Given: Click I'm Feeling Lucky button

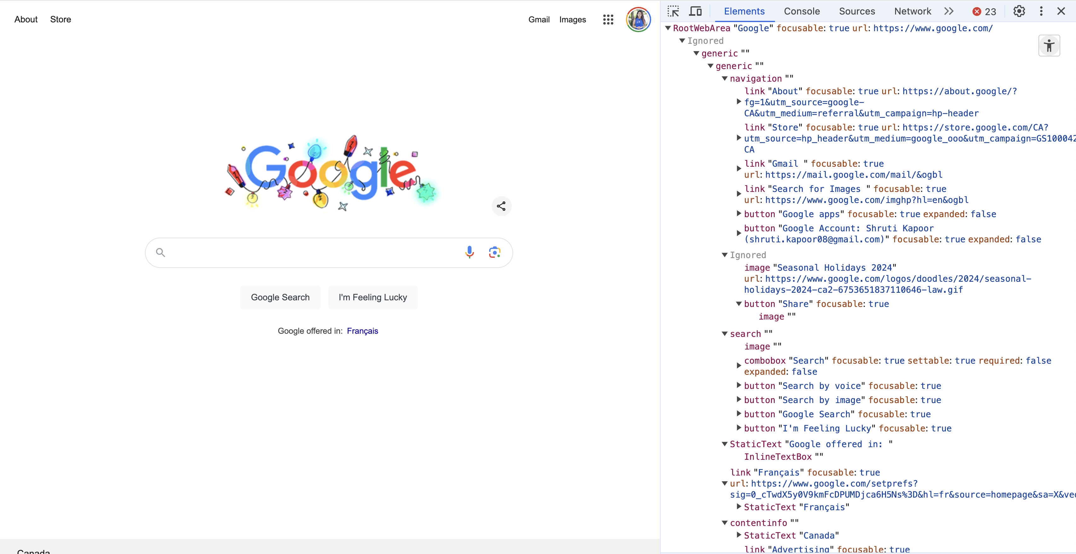Looking at the screenshot, I should [x=373, y=297].
